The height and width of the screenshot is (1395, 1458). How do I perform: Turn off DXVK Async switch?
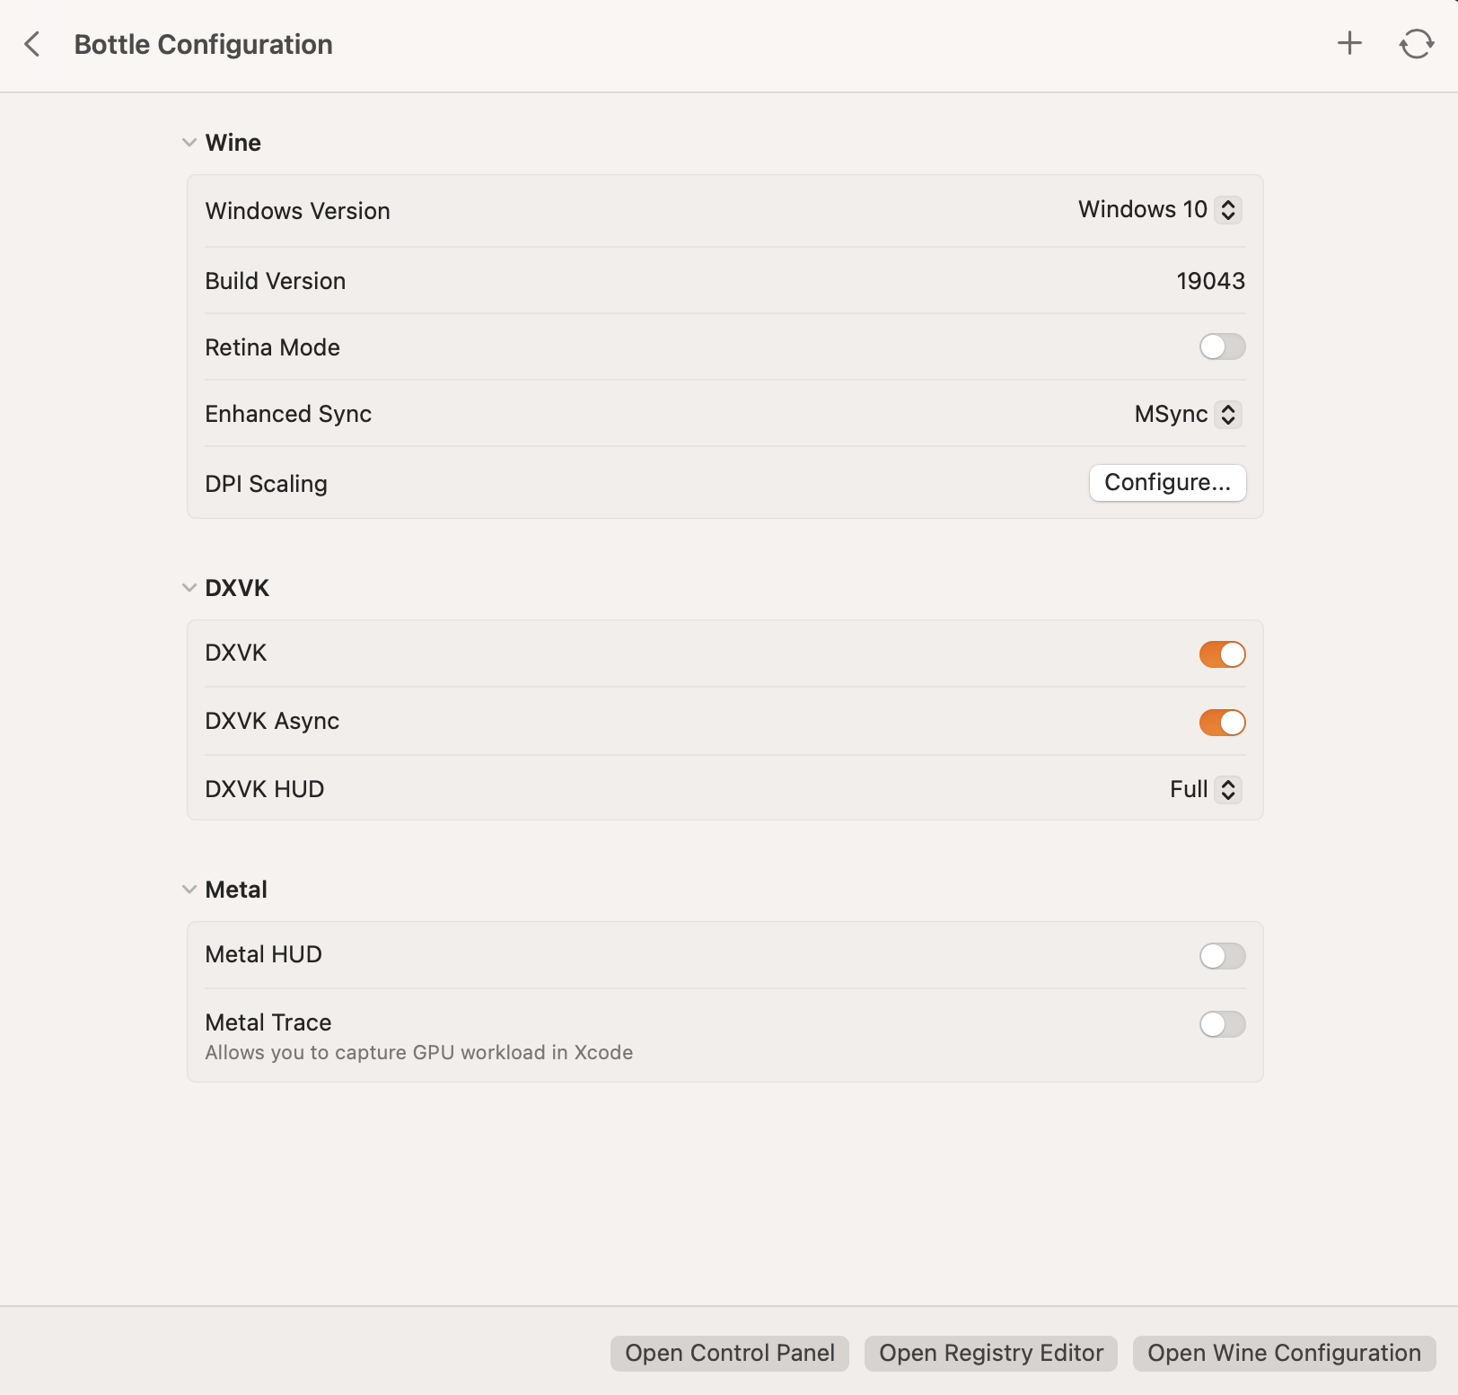[1222, 723]
